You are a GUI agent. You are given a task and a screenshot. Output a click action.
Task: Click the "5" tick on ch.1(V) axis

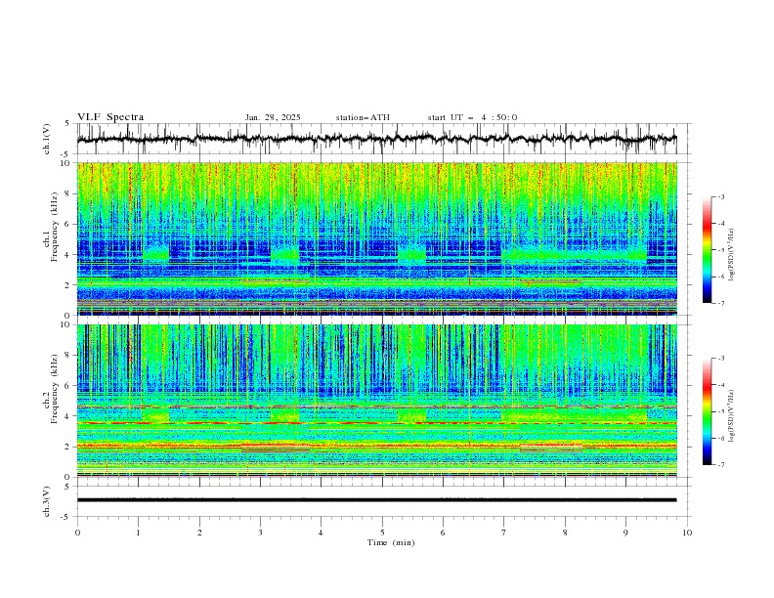67,123
